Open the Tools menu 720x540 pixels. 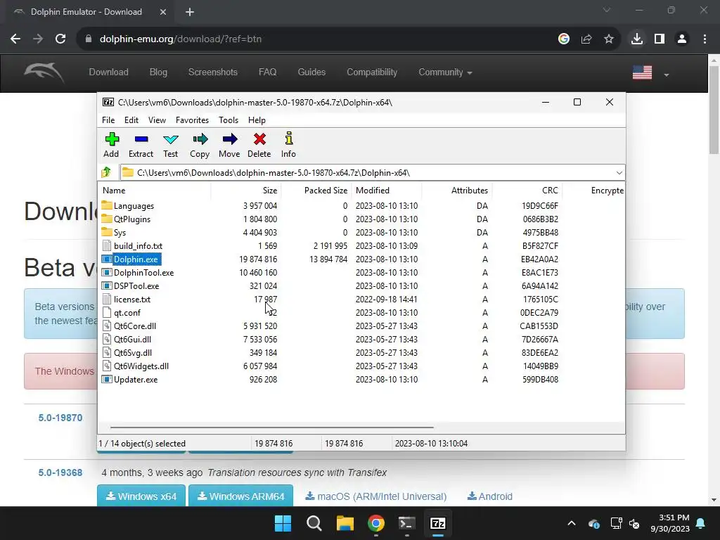tap(229, 120)
